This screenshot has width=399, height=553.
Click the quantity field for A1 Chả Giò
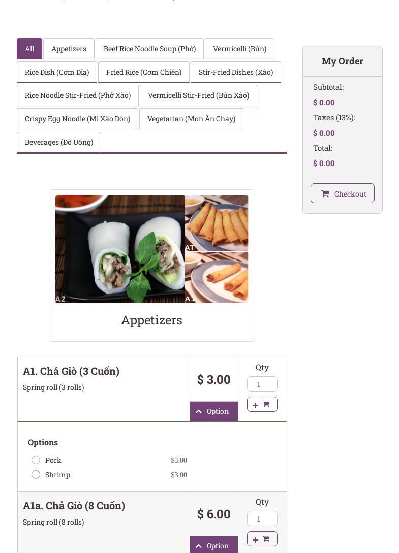pos(262,384)
